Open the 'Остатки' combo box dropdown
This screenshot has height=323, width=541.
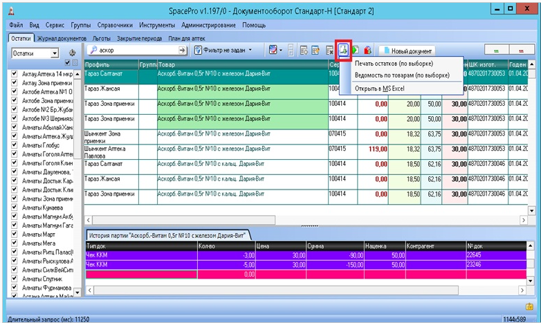point(55,53)
